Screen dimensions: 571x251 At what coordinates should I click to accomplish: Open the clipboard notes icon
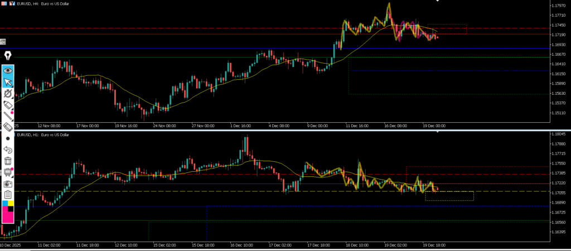tap(8, 195)
